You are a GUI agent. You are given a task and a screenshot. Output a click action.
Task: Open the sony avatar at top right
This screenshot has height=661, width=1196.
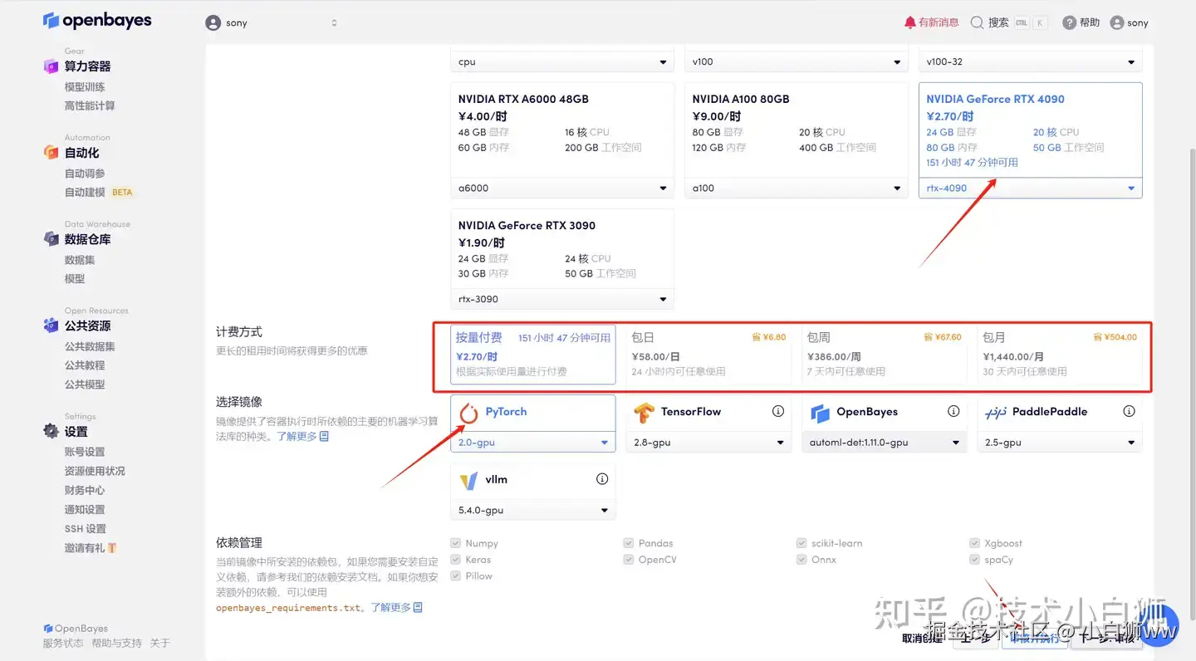click(1117, 23)
